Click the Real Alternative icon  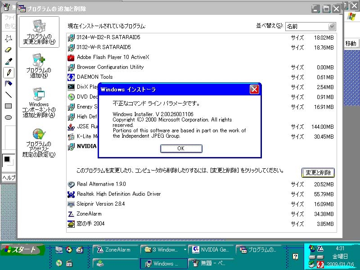click(71, 184)
